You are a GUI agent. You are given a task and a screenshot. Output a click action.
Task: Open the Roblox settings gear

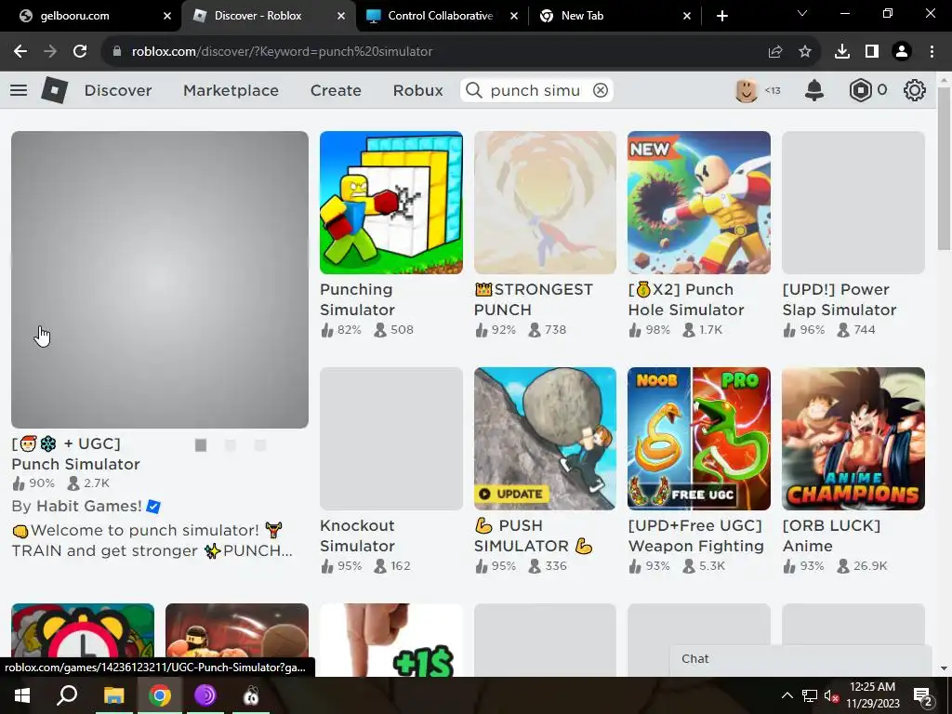pyautogui.click(x=915, y=90)
